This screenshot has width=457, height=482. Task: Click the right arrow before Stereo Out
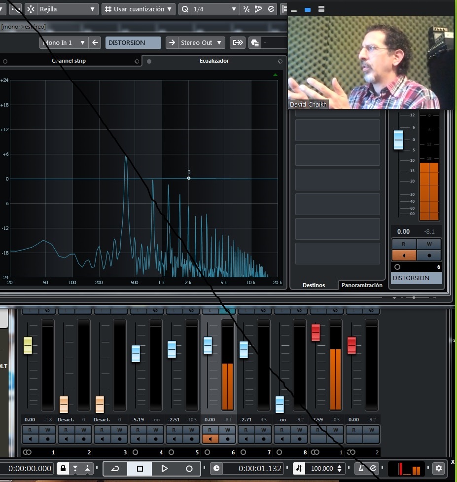click(172, 42)
